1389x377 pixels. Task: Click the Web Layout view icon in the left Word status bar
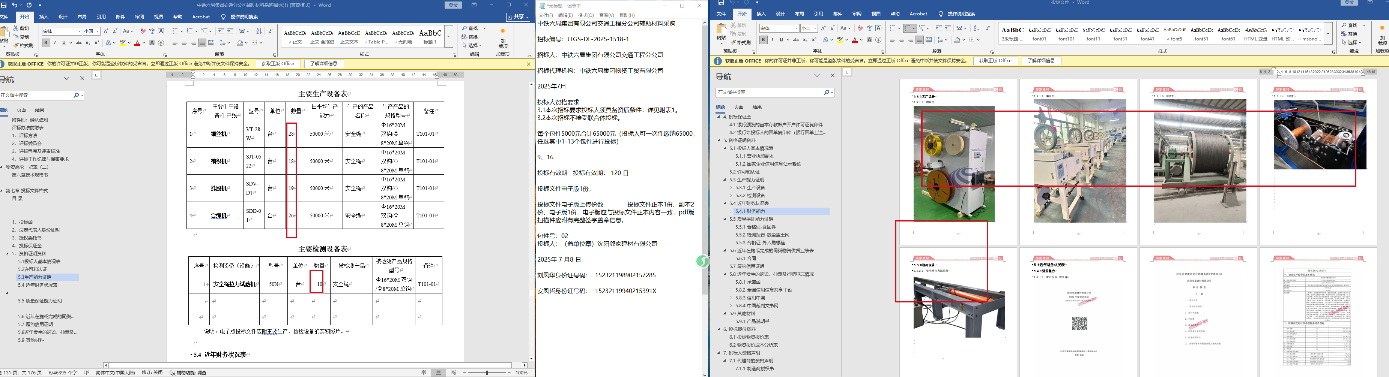tap(454, 373)
